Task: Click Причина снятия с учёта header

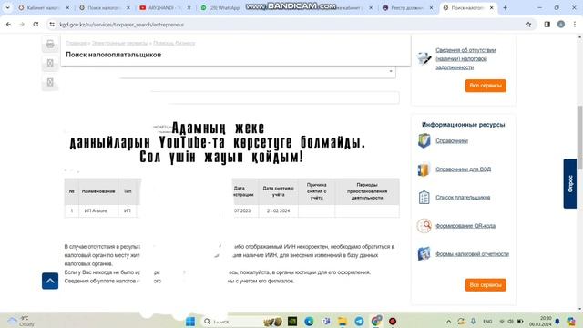Action: [x=316, y=191]
